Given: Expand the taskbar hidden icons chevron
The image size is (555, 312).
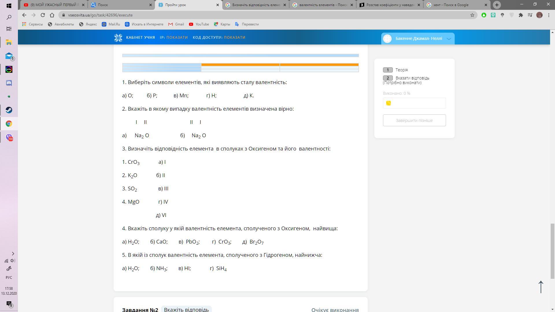Looking at the screenshot, I should (x=13, y=254).
